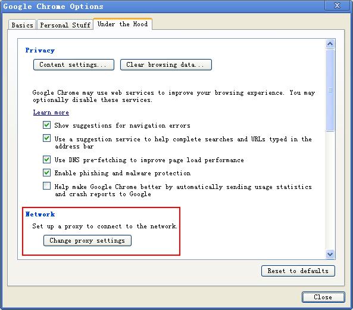
Task: Disable DNS pre-fetching checkbox
Action: [46, 160]
